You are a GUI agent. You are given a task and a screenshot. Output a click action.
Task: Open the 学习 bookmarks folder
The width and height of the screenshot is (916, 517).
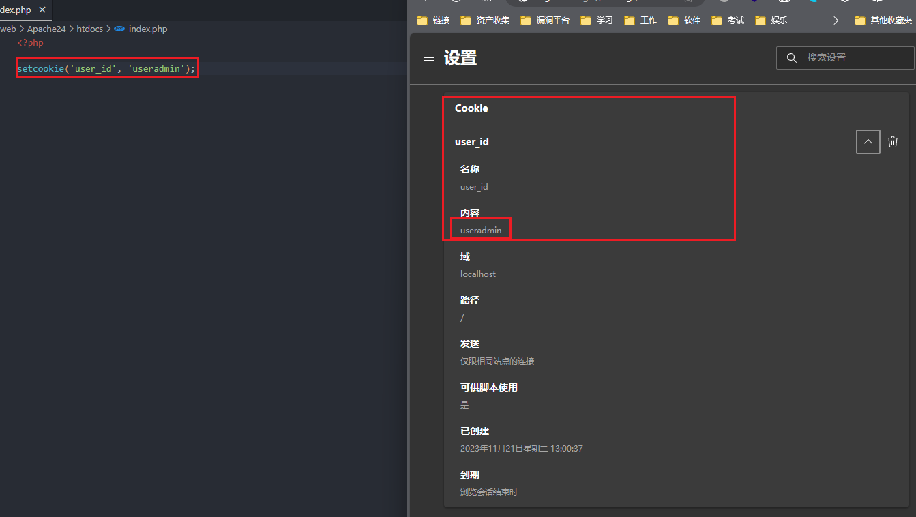pos(597,20)
